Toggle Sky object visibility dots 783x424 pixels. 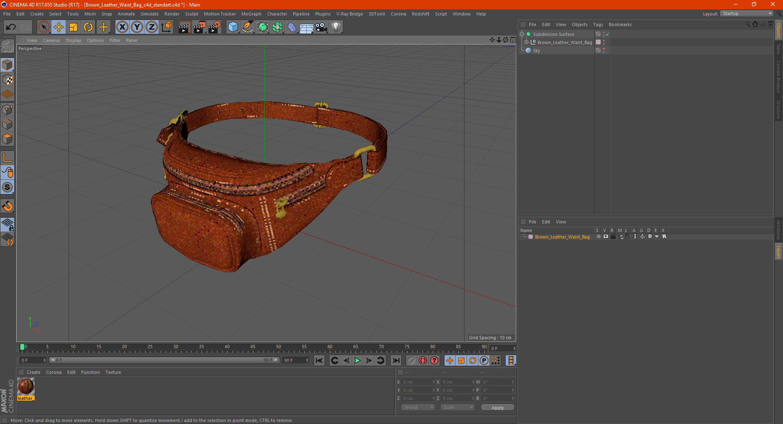604,51
